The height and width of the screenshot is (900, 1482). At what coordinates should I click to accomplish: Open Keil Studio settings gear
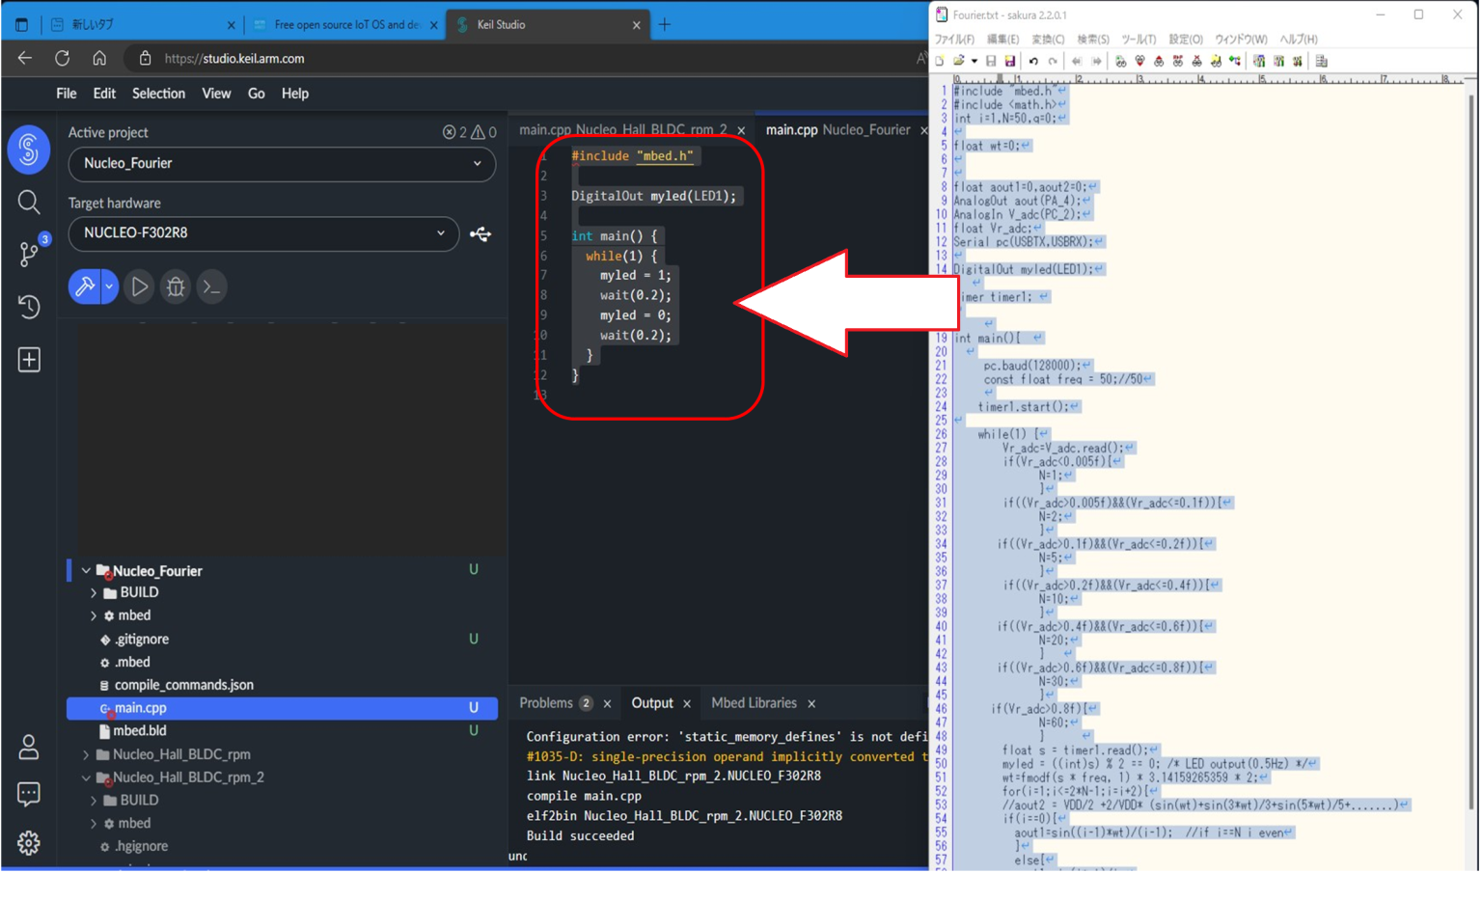[29, 841]
